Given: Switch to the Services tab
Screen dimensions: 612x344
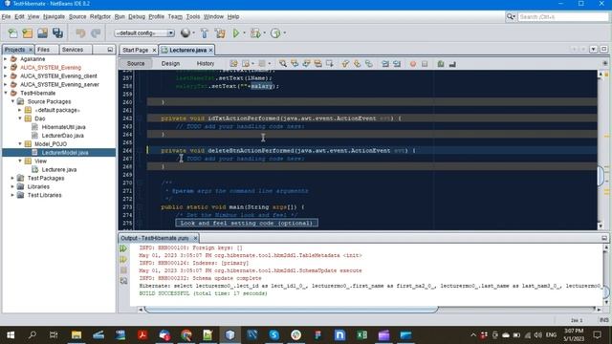Looking at the screenshot, I should [x=73, y=50].
